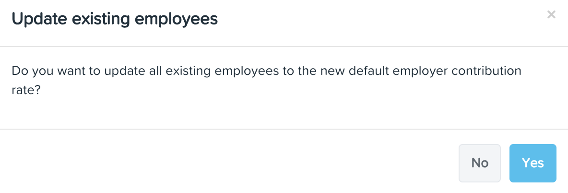The height and width of the screenshot is (193, 568).
Task: Hit the gray No button
Action: click(x=480, y=163)
